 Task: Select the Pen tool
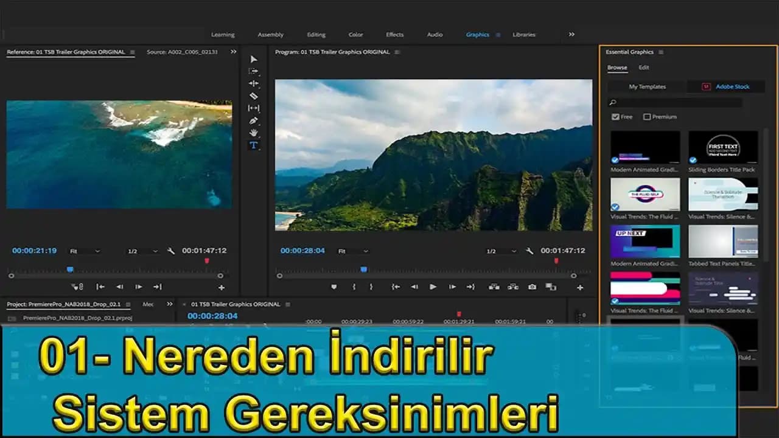point(254,120)
